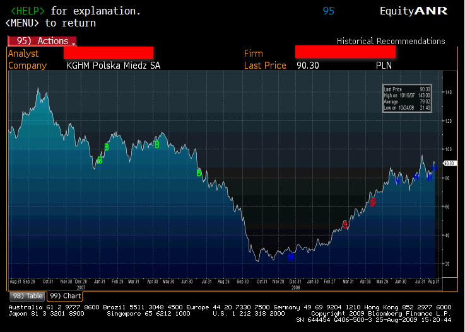This screenshot has width=465, height=332.
Task: Select the red S marker near the 40 level
Action: click(345, 225)
